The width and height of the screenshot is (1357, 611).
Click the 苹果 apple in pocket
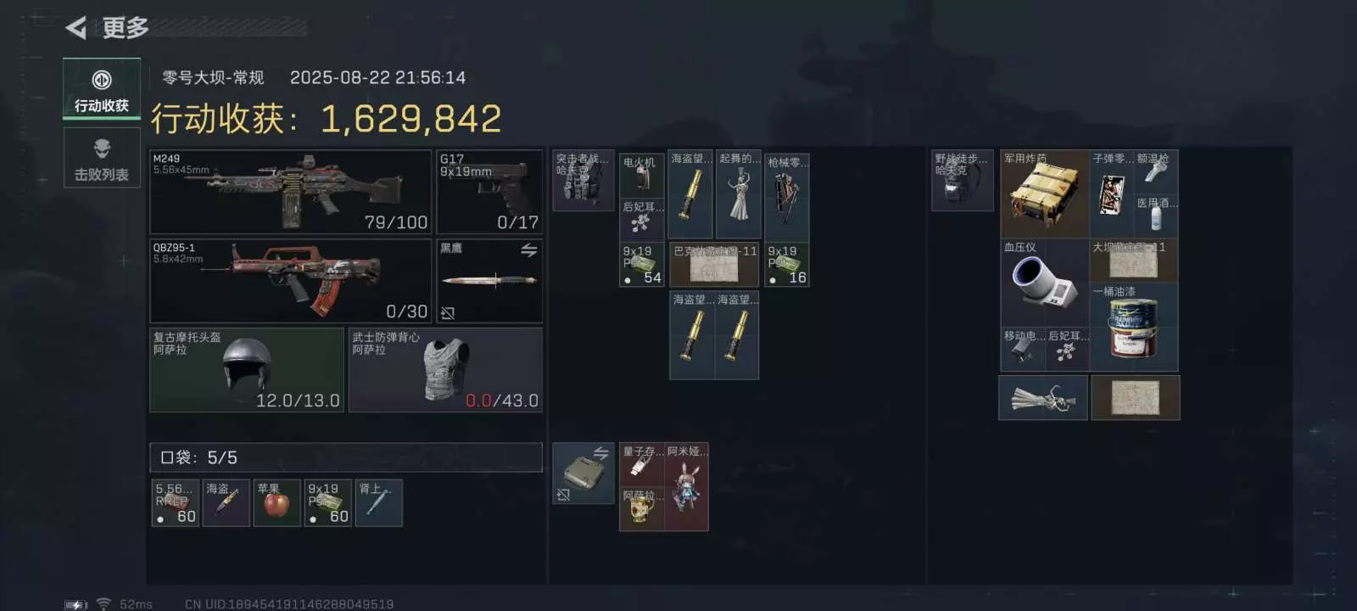click(277, 503)
